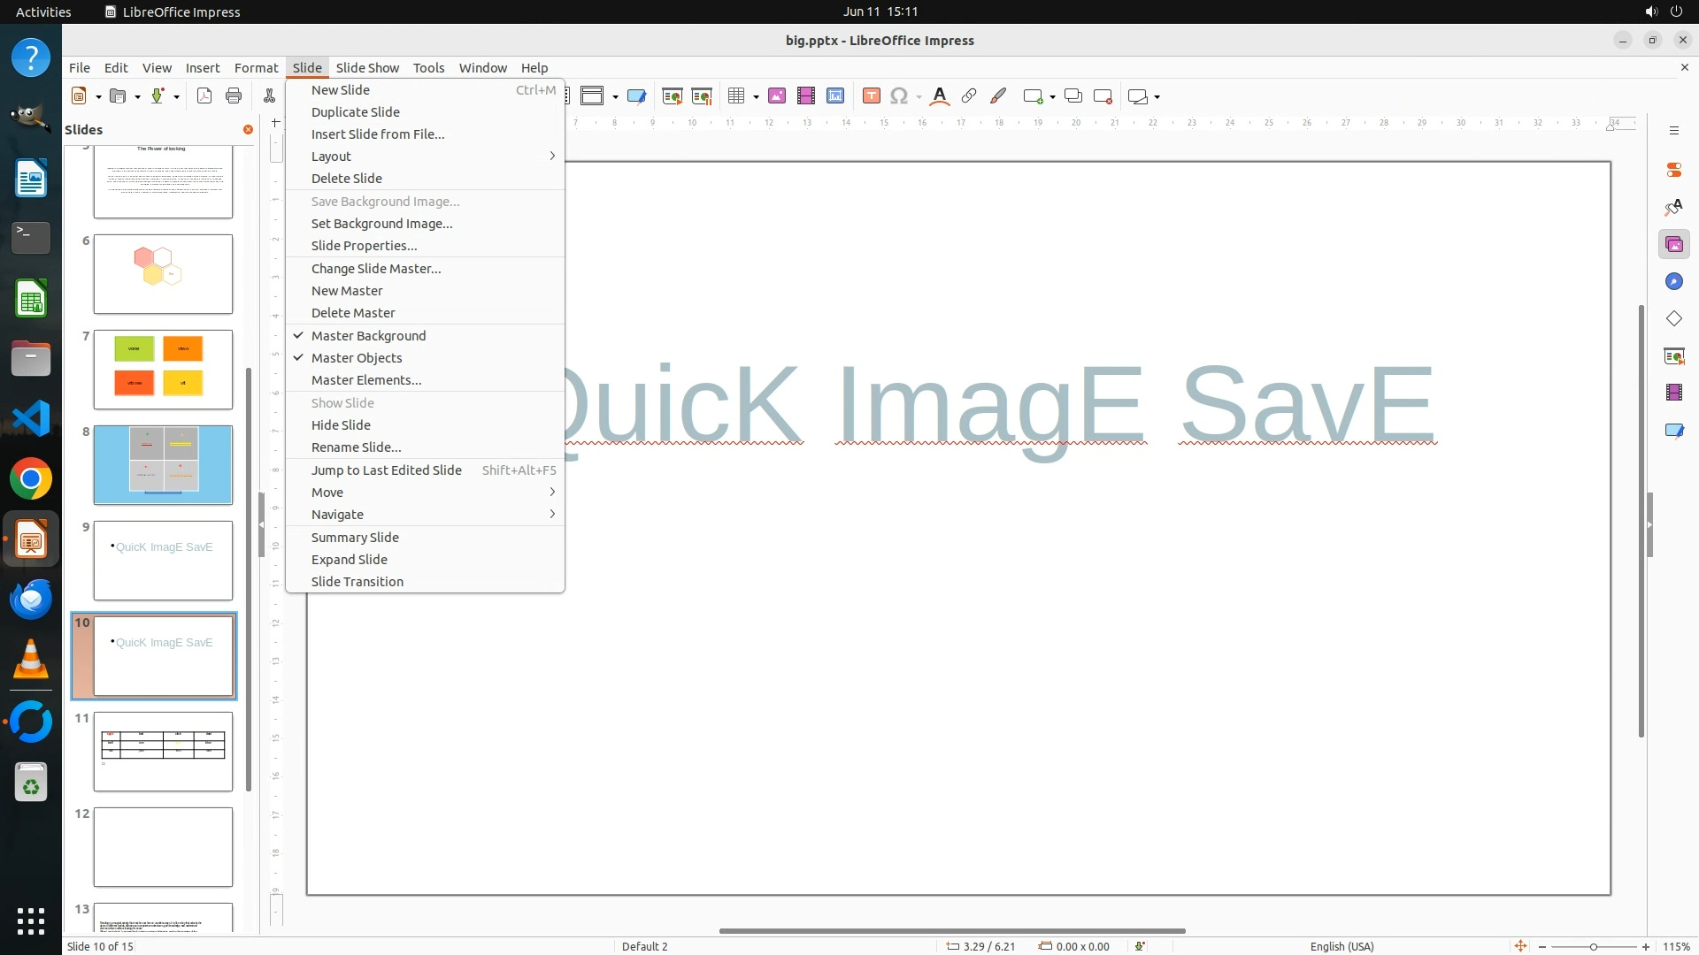
Task: Click Insert Audio or Video icon
Action: coord(805,96)
